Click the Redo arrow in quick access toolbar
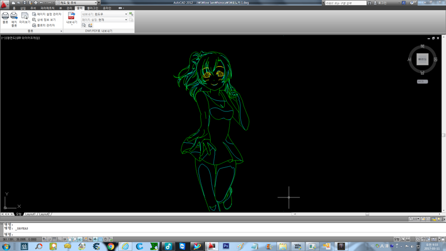Screen dimensions: 446x251 (x=49, y=3)
